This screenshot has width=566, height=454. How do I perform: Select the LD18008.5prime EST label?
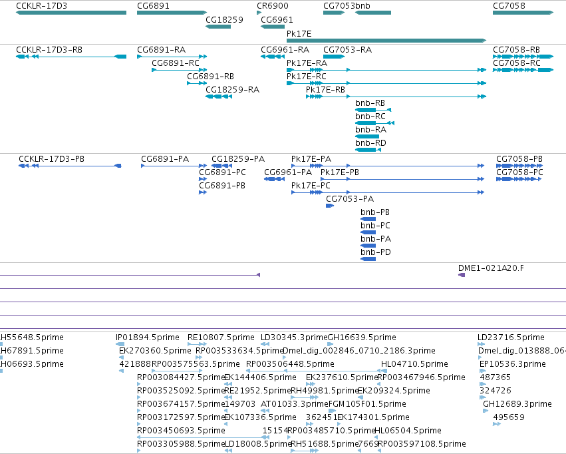click(x=258, y=444)
